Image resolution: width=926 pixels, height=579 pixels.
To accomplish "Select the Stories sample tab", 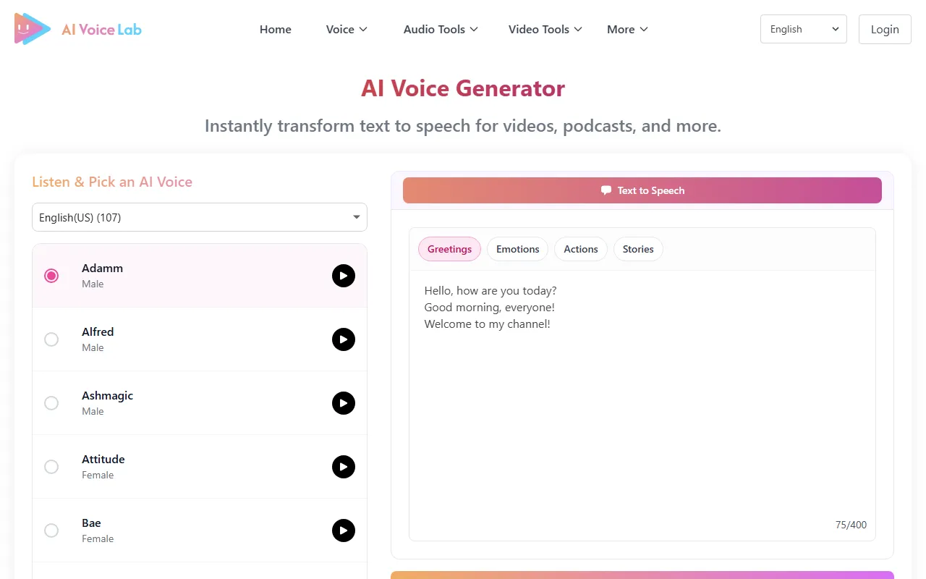I will (638, 249).
